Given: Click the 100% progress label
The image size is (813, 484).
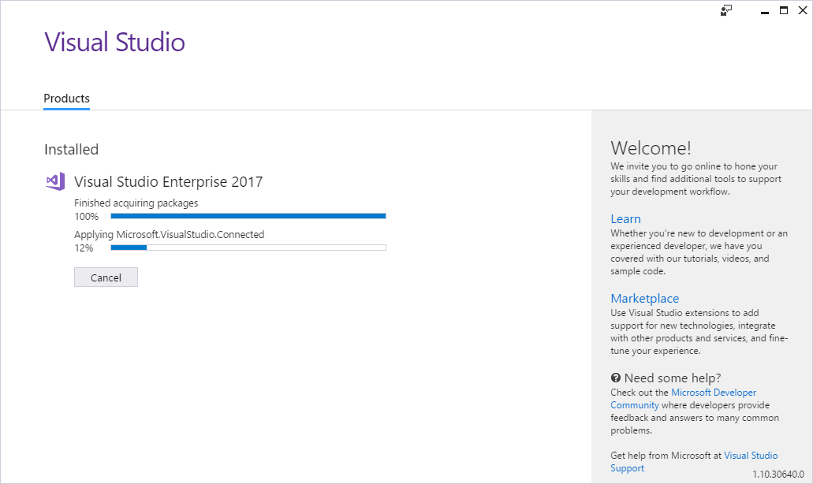Looking at the screenshot, I should coord(86,217).
